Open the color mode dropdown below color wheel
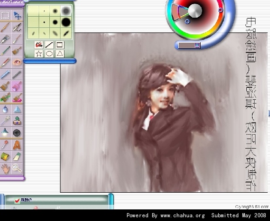The width and height of the screenshot is (270, 221). pos(197,45)
